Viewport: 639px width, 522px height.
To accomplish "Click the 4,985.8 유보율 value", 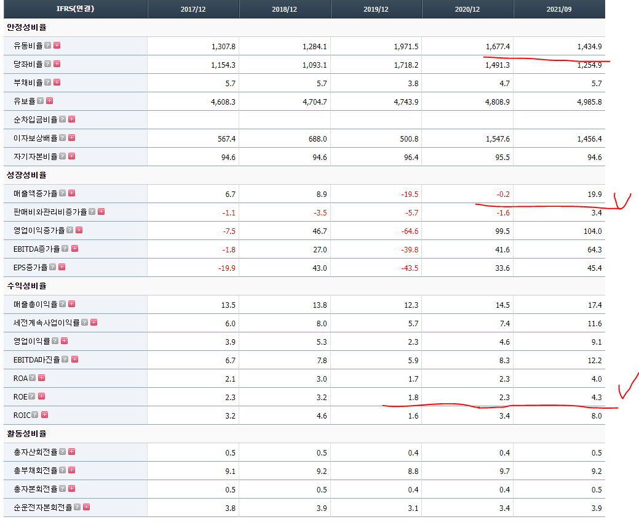I will point(589,102).
